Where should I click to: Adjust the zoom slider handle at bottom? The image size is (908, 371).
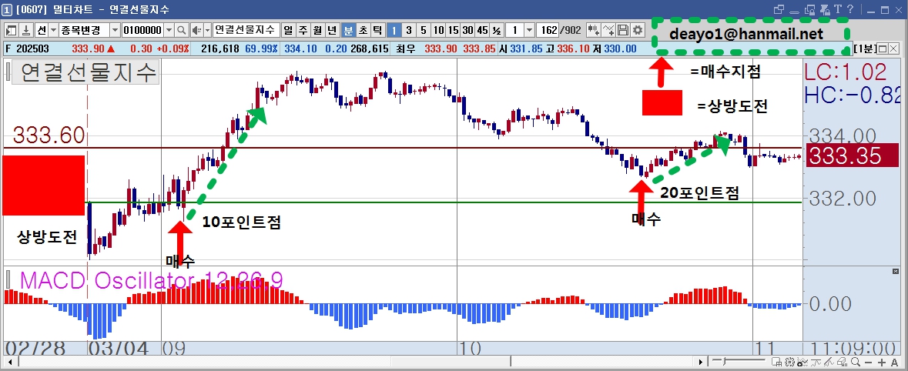click(x=725, y=362)
